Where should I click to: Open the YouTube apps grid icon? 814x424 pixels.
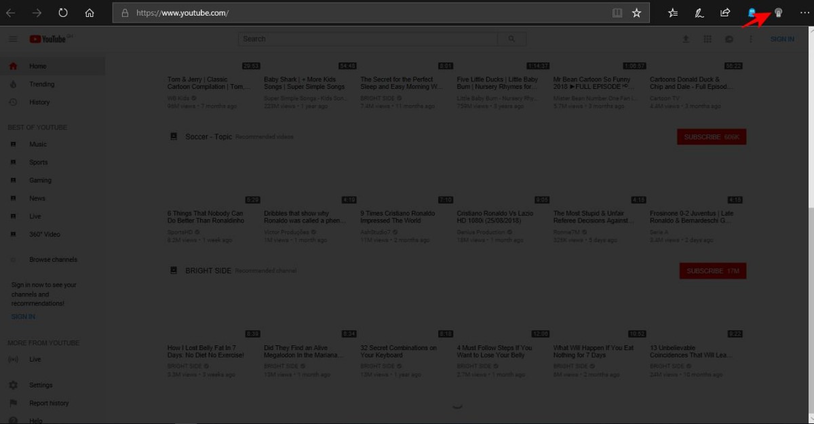(x=708, y=39)
